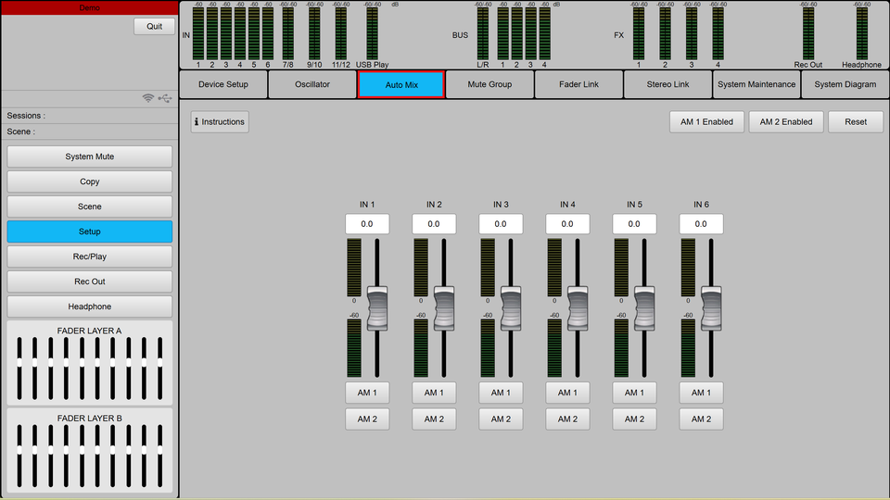Assign IN 3 to AM 2

tap(501, 419)
